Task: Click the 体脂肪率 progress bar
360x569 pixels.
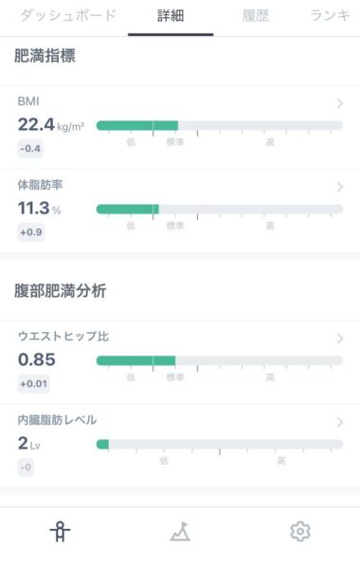Action: point(220,209)
